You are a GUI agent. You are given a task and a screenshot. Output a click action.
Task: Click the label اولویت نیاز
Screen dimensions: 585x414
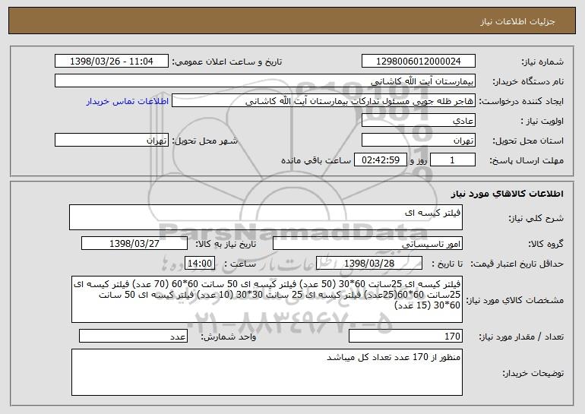click(x=542, y=121)
